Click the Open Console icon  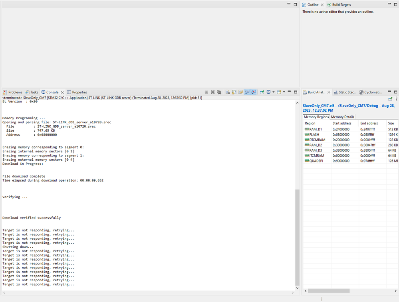click(279, 92)
